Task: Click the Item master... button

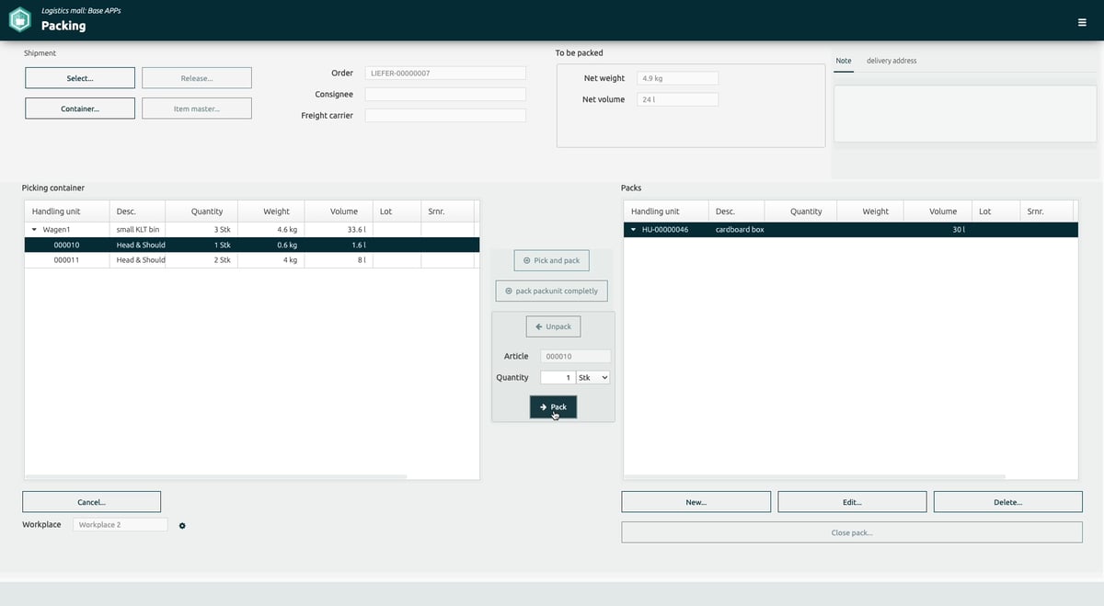Action: (197, 109)
